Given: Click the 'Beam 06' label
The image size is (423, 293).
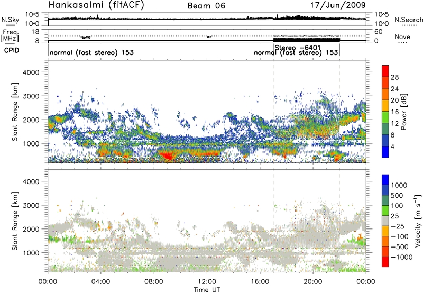Looking at the screenshot, I should [x=206, y=6].
